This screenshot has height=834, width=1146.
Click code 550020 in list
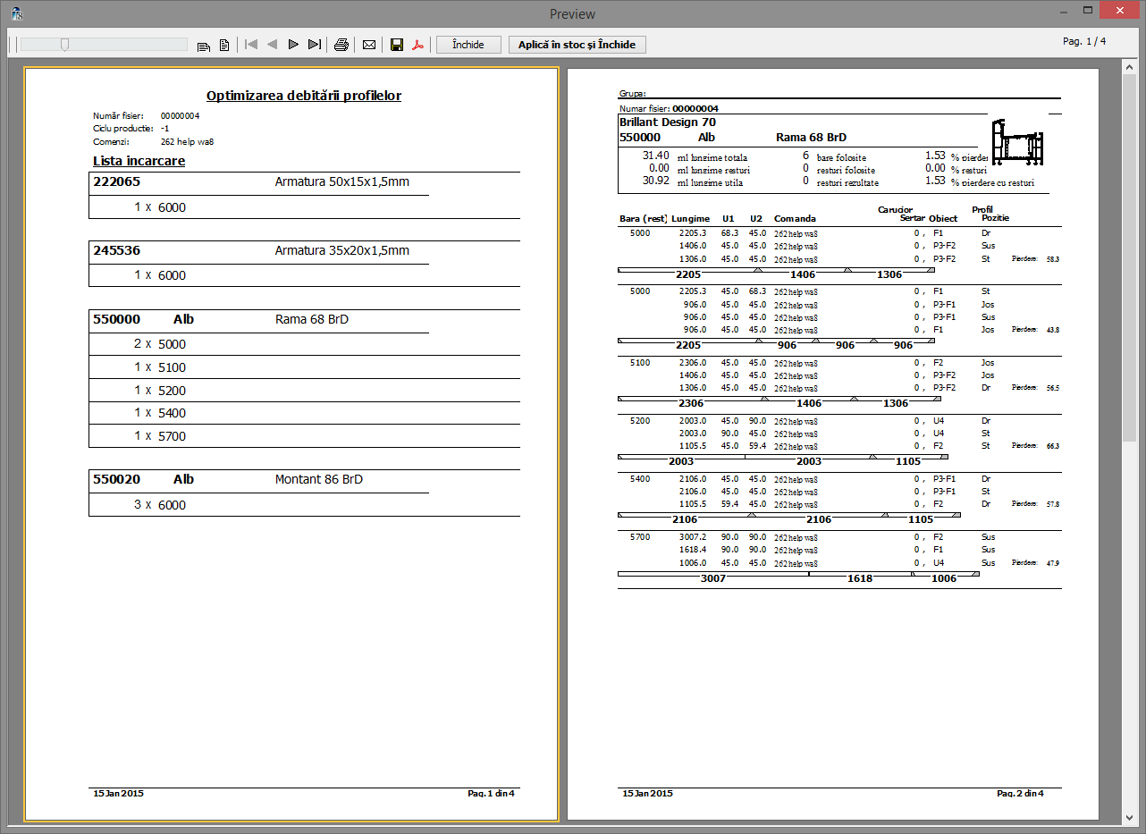pyautogui.click(x=116, y=479)
